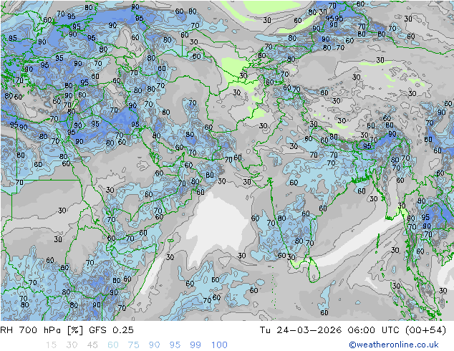The image size is (454, 351).
Task: Select the 15 value in the legend
Action: (x=51, y=345)
